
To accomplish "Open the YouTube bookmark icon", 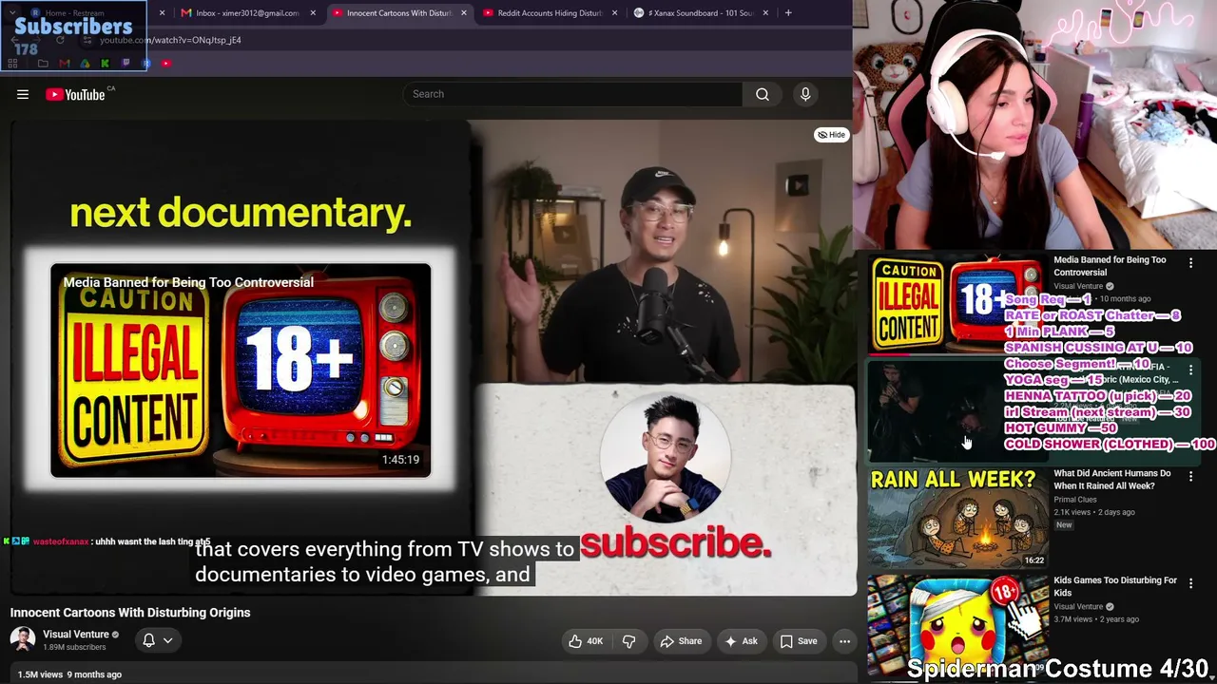I will point(166,64).
